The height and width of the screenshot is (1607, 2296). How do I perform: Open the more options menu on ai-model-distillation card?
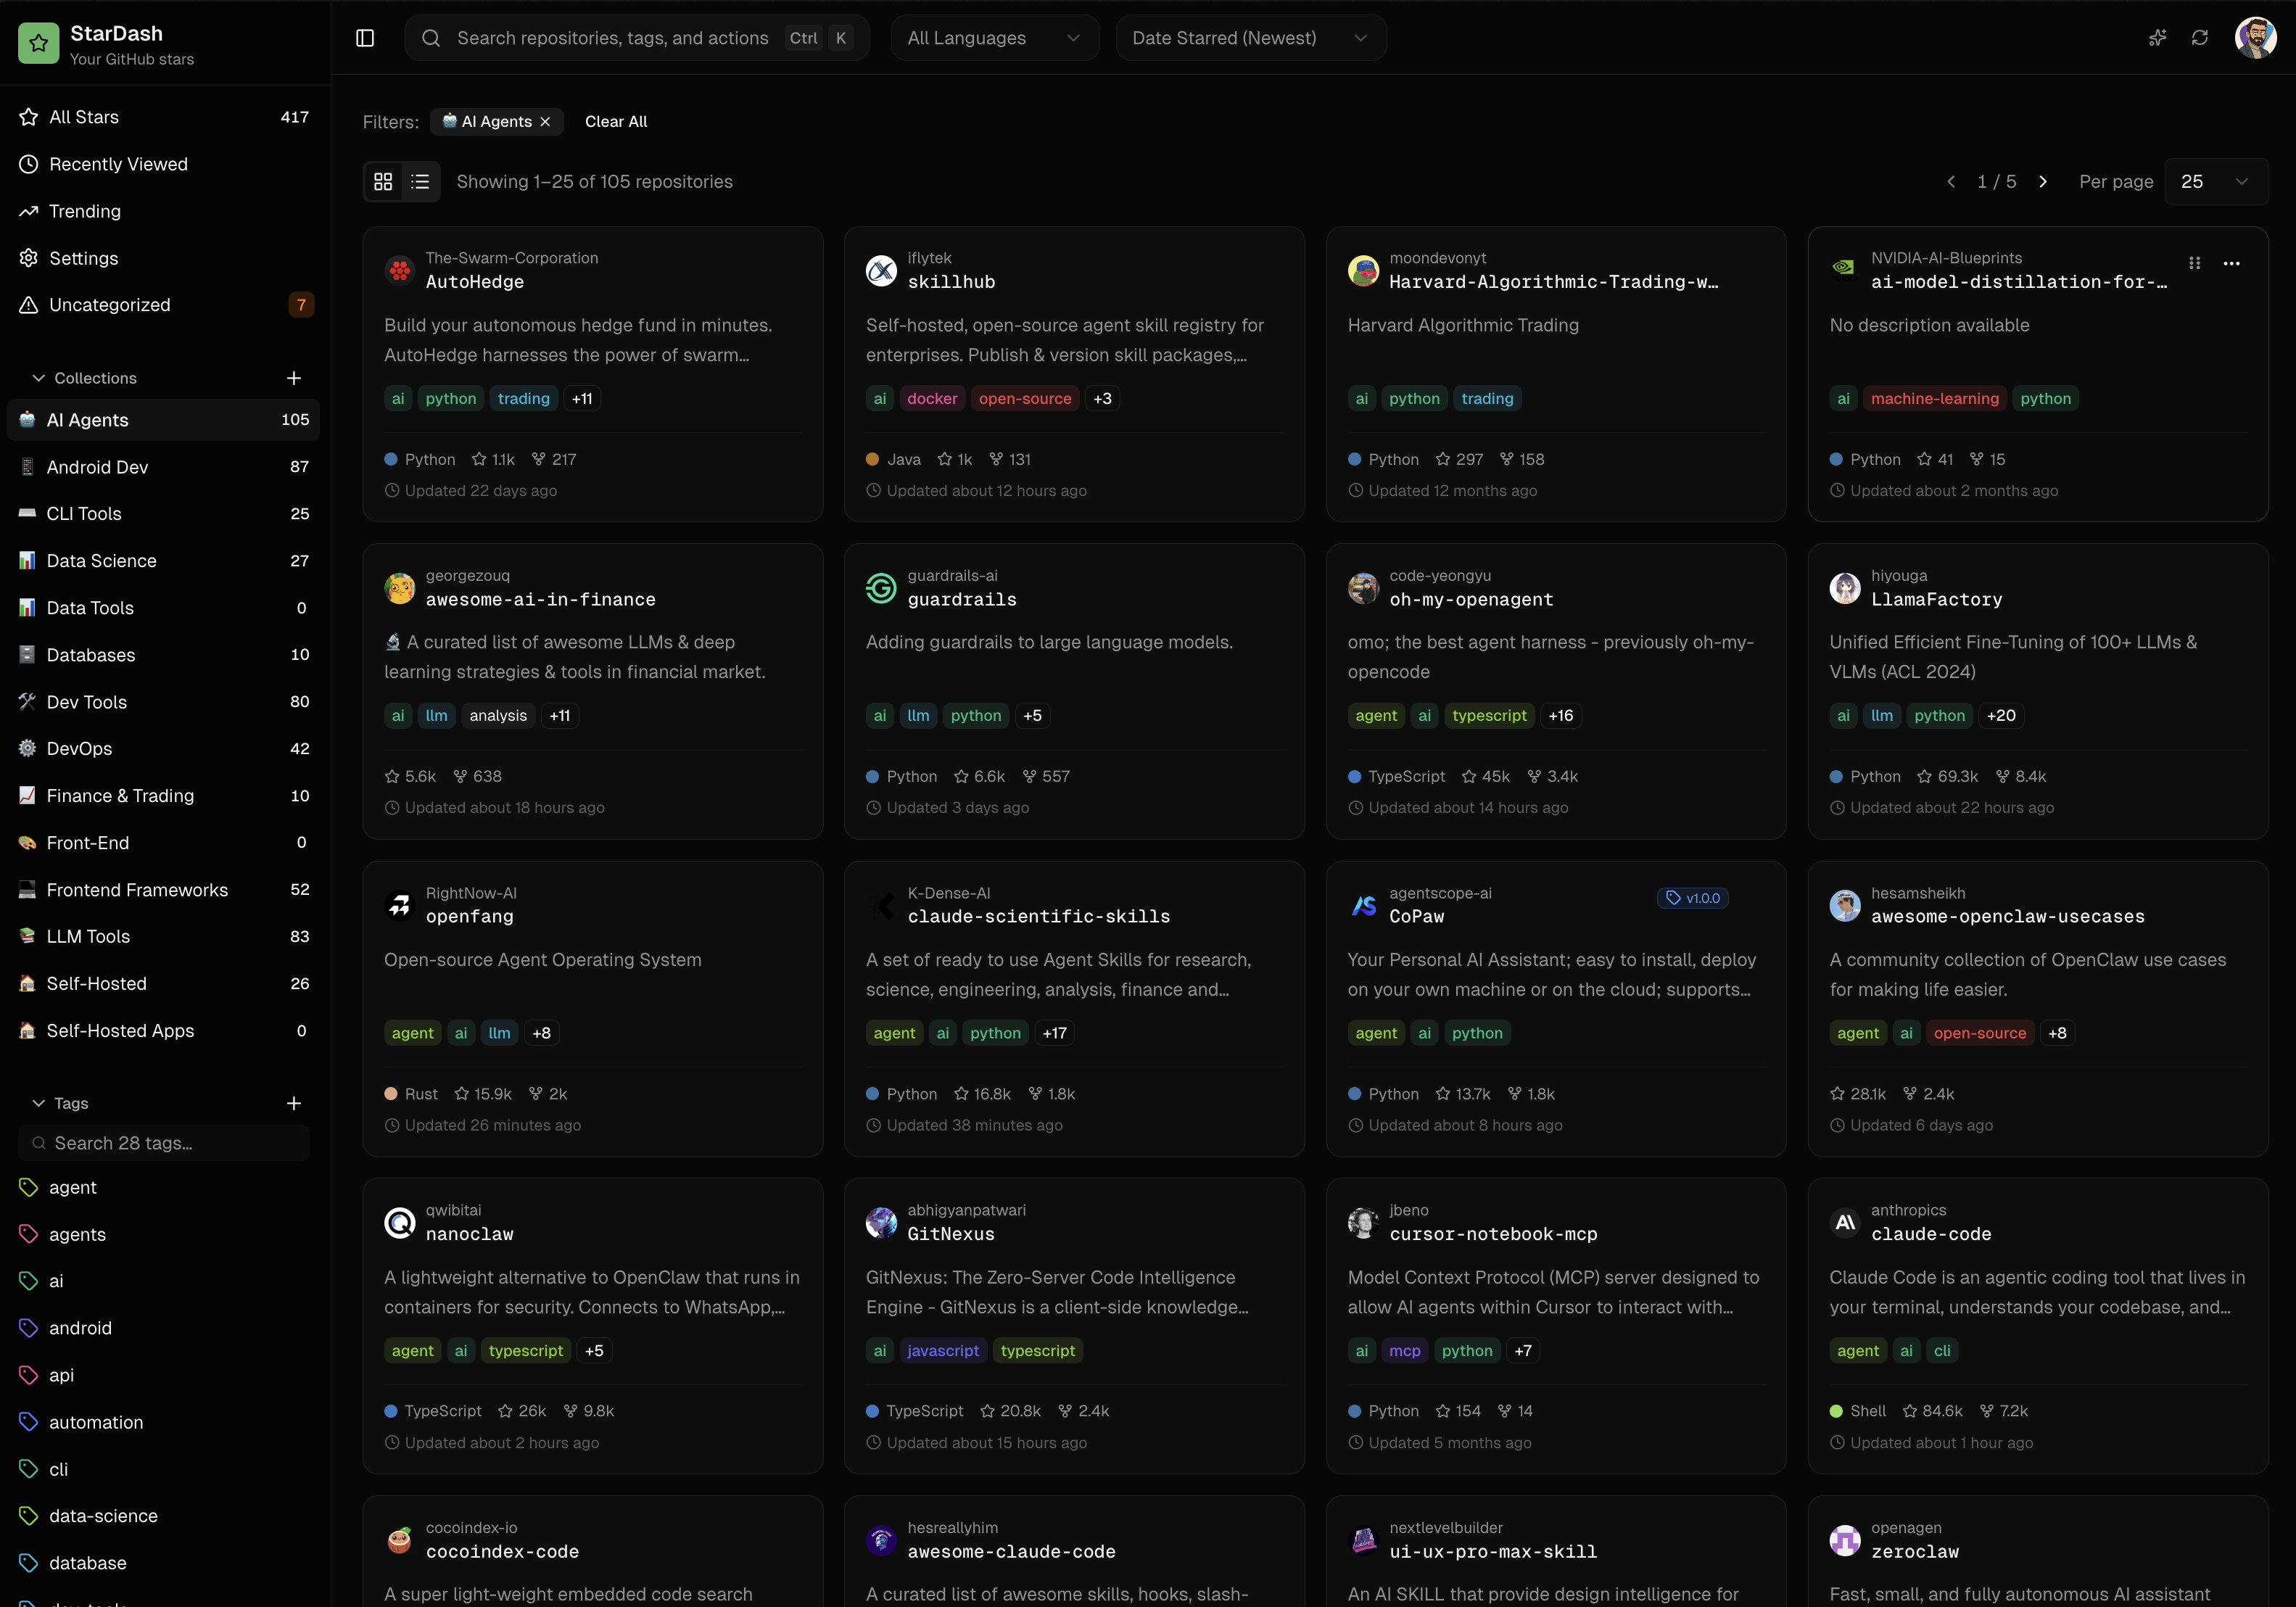(2231, 263)
